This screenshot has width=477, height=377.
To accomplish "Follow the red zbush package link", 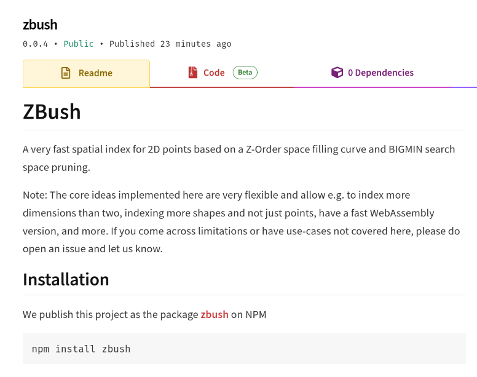I will pos(215,314).
